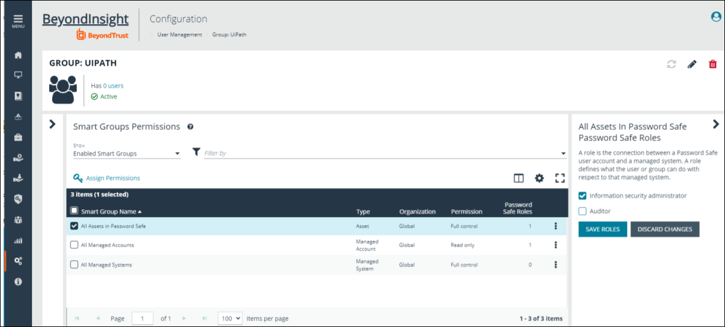Expand grid to full screen
This screenshot has height=327, width=725.
point(560,178)
